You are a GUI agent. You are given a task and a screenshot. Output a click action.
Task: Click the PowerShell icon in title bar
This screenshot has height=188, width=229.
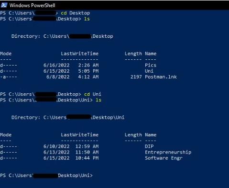point(4,5)
